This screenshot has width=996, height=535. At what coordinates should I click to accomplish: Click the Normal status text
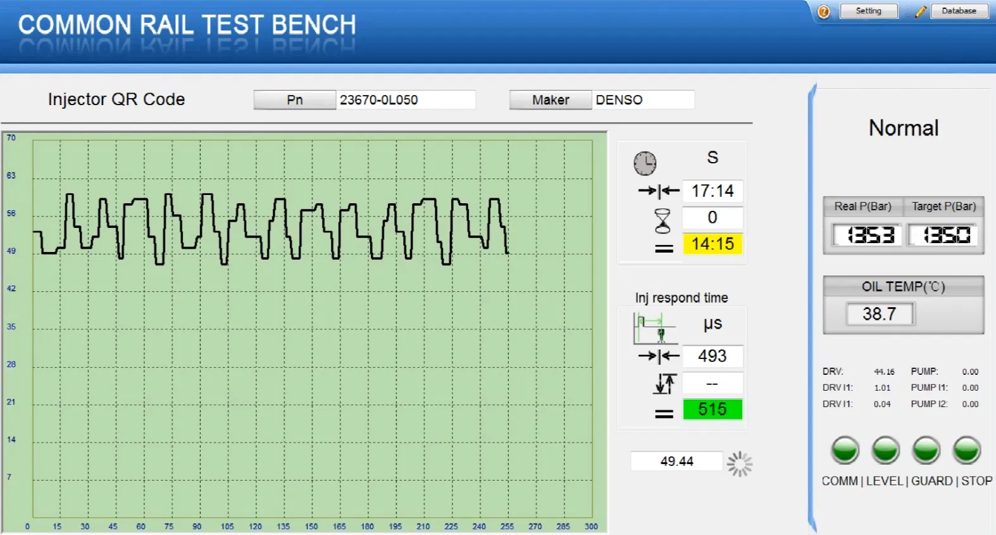904,128
